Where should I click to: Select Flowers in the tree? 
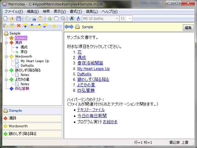click(x=21, y=38)
